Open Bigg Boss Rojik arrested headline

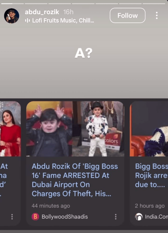(152, 175)
